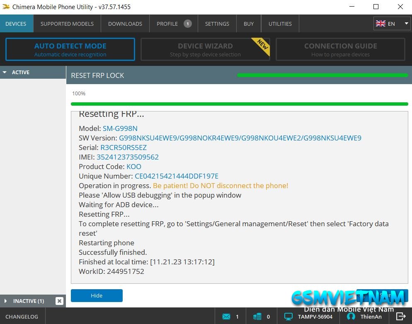Open the support headset icon beside ThienAn
412x324 pixels.
[x=351, y=317]
